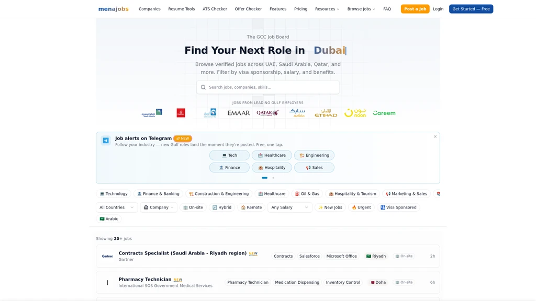The image size is (536, 301).
Task: Filter by Hospitality & Tourism category
Action: [x=352, y=194]
